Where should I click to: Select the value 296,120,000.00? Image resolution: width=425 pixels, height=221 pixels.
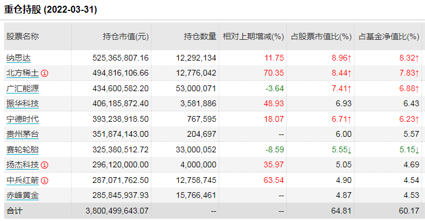pyautogui.click(x=121, y=164)
